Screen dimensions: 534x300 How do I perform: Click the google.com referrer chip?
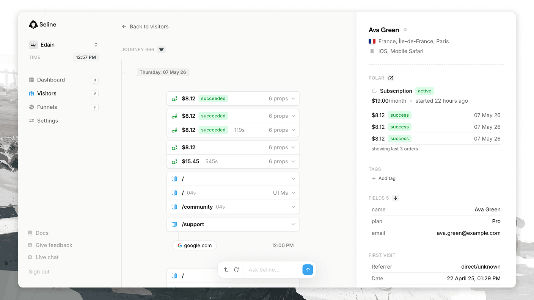[195, 245]
